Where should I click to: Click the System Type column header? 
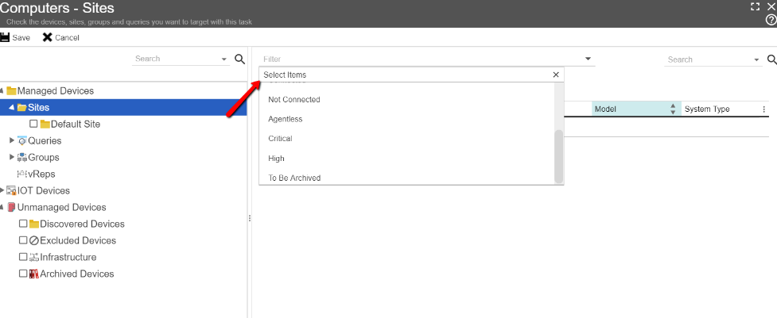pyautogui.click(x=725, y=109)
